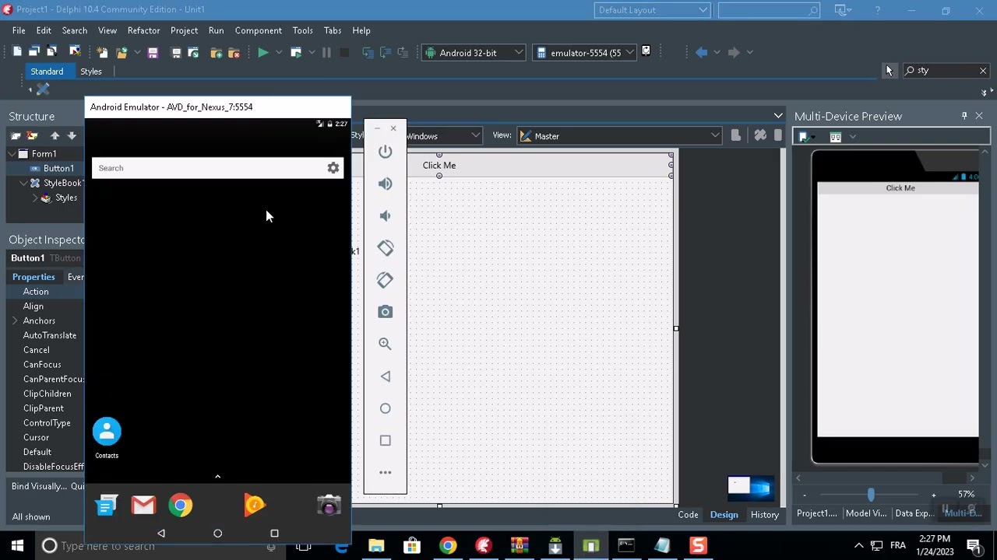Click the Save All icon in toolbar

point(176,53)
